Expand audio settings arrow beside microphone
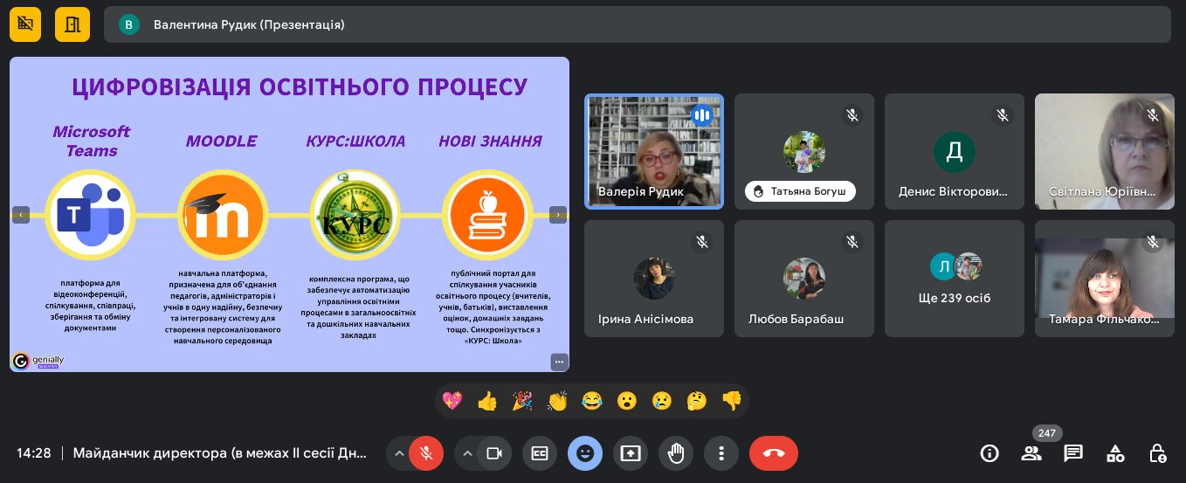The height and width of the screenshot is (483, 1186). pyautogui.click(x=399, y=453)
